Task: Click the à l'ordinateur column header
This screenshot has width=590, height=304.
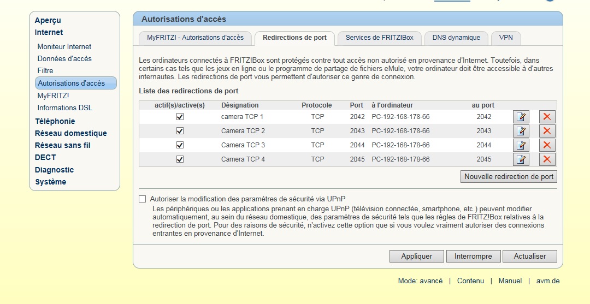Action: tap(392, 105)
